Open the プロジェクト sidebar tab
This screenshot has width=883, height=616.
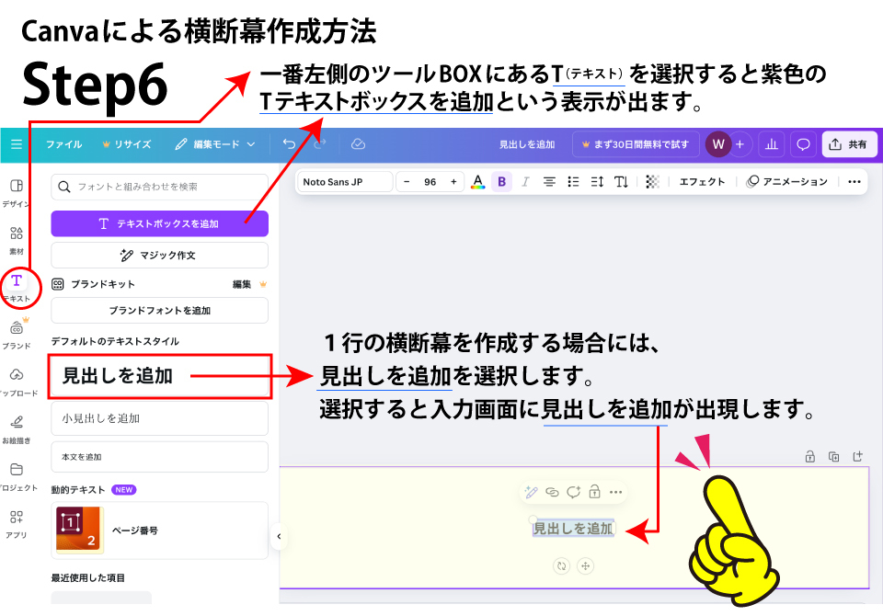coord(17,477)
